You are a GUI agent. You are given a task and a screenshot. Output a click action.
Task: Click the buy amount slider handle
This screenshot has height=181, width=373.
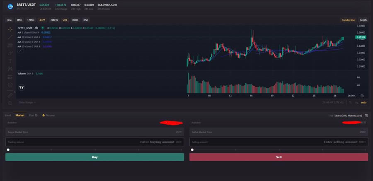click(8, 150)
